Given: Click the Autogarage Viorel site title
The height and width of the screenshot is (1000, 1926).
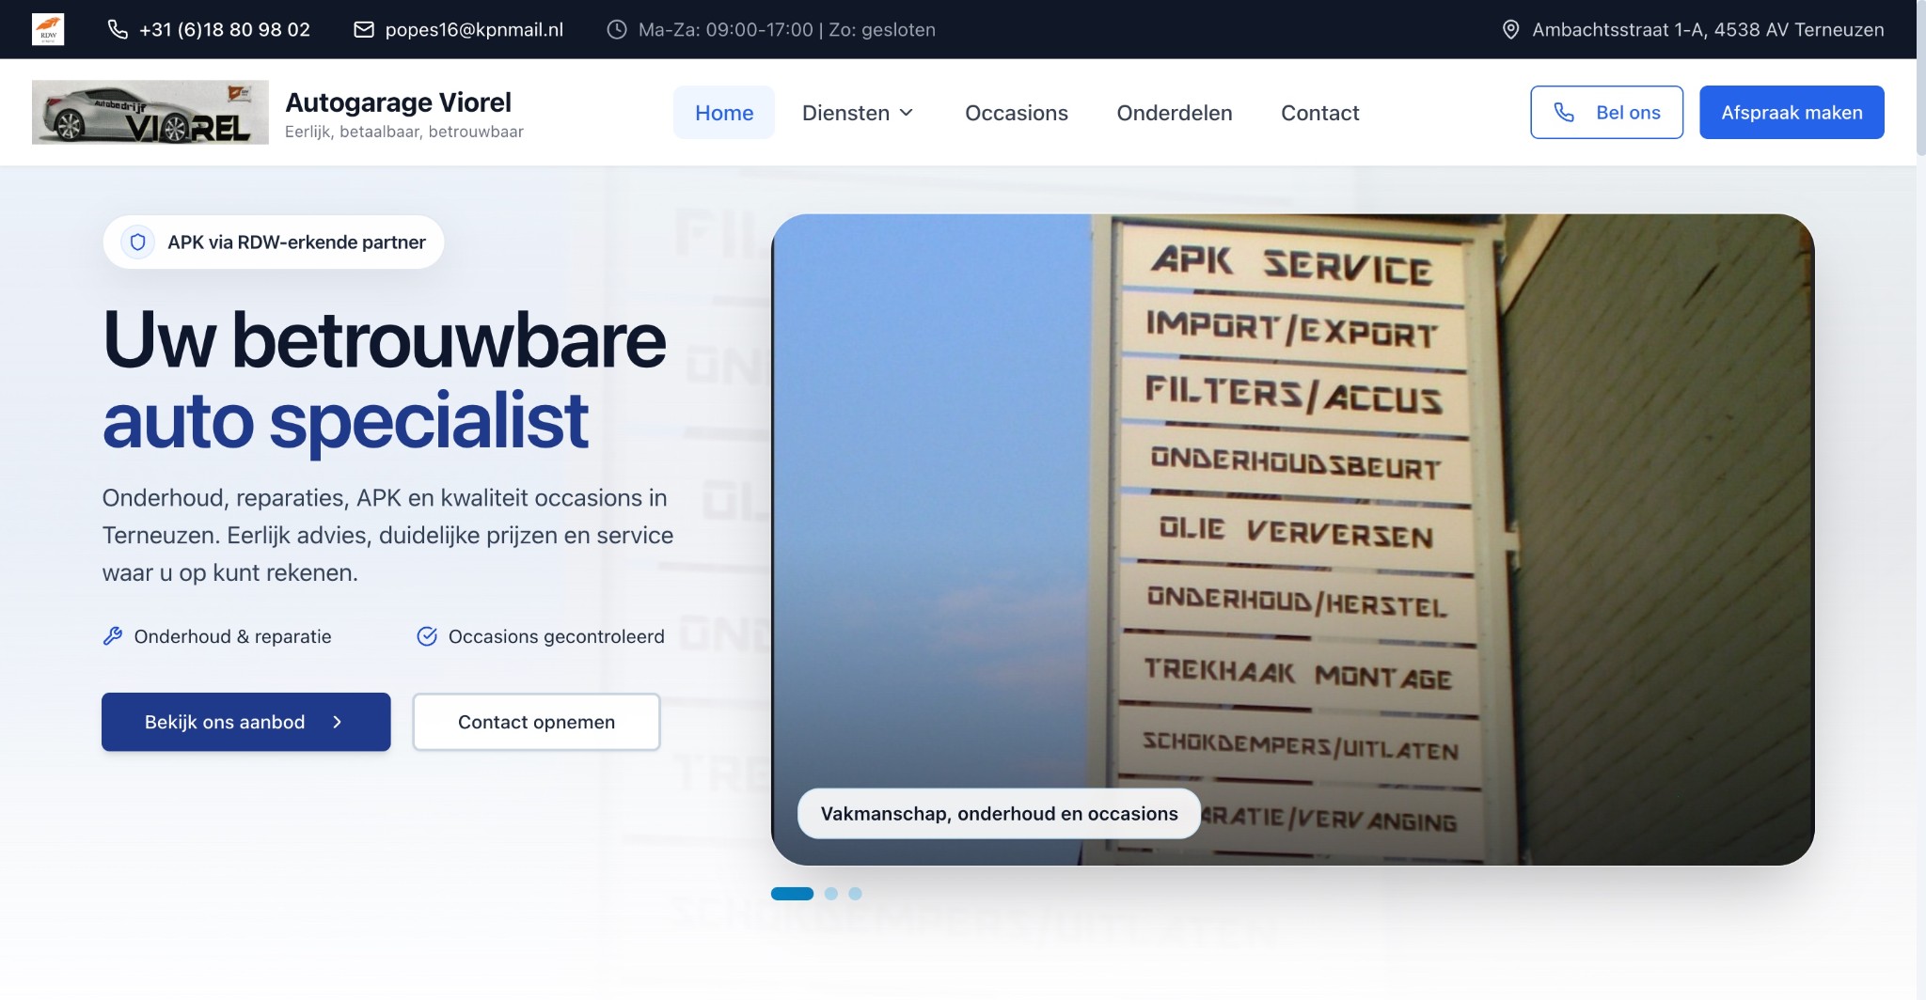Looking at the screenshot, I should (398, 102).
